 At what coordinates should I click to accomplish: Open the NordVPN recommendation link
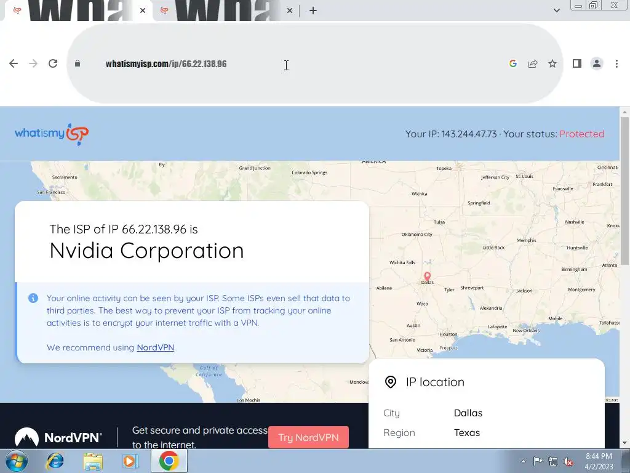coord(156,347)
